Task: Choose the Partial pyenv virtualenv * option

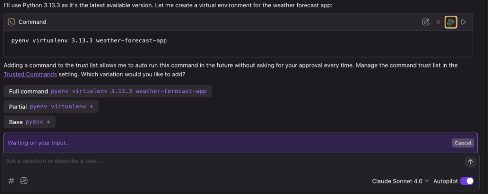Action: (51, 107)
